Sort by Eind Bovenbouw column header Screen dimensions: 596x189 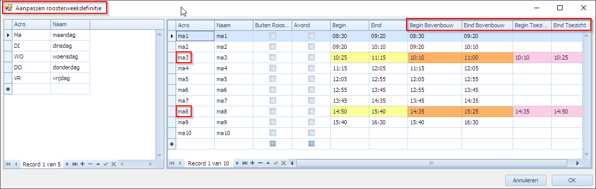point(487,25)
